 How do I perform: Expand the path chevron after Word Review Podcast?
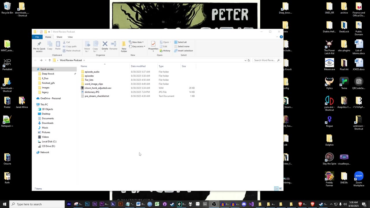(84, 60)
